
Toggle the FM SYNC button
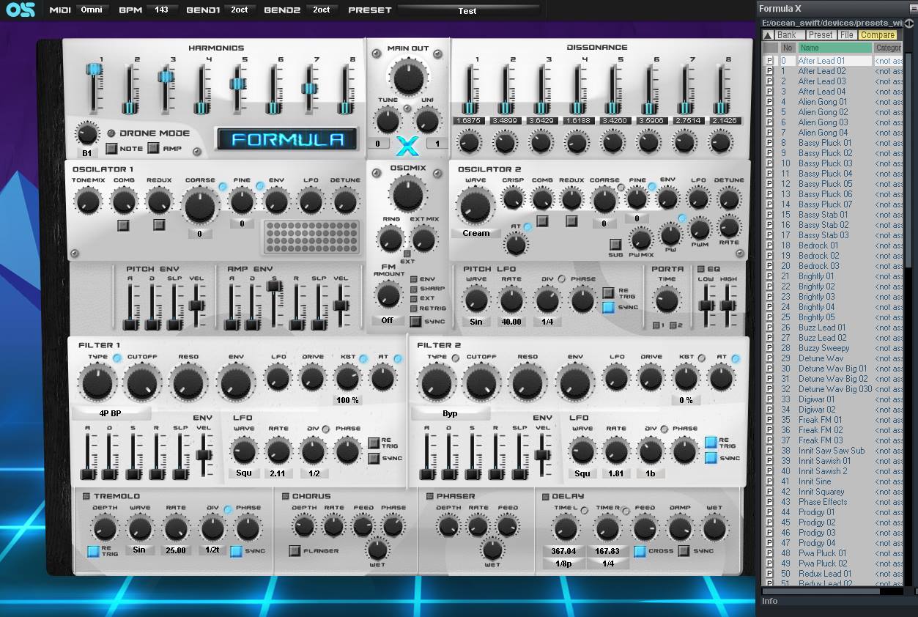coord(415,321)
